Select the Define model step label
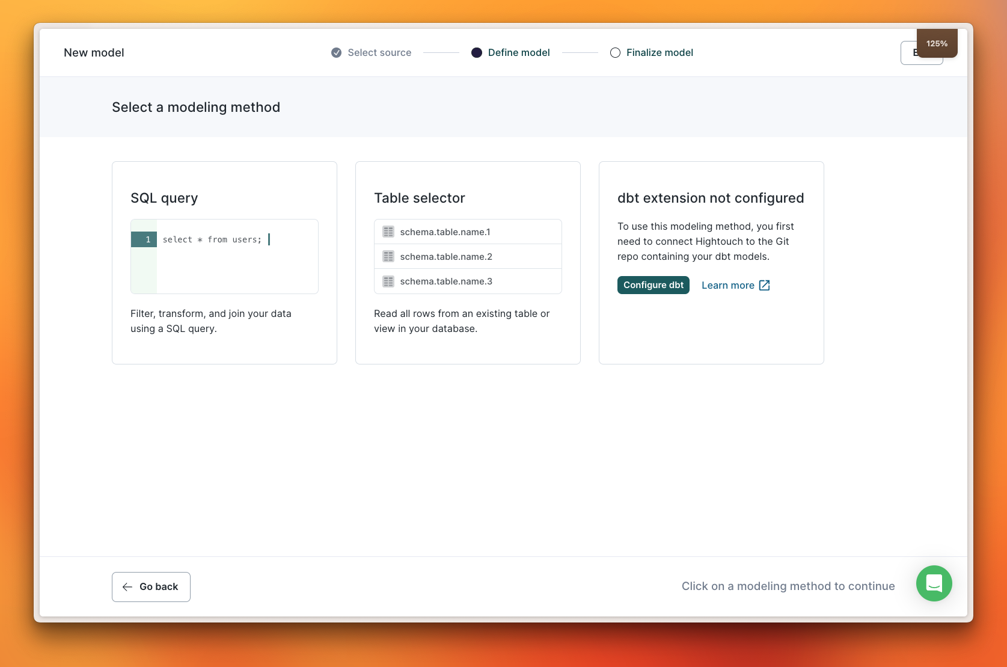This screenshot has height=667, width=1007. pos(519,53)
